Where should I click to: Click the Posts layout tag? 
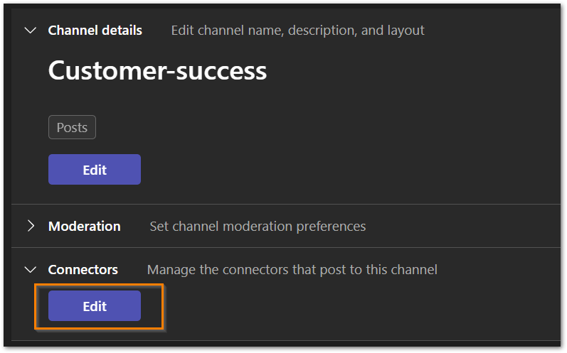pos(72,128)
